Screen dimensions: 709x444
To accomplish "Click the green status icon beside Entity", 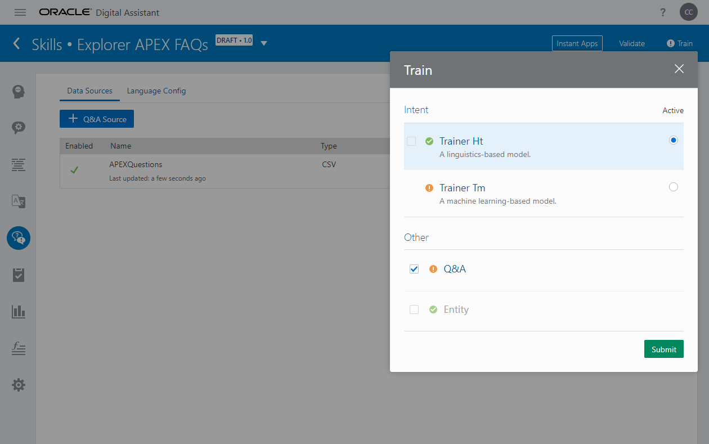I will click(433, 310).
